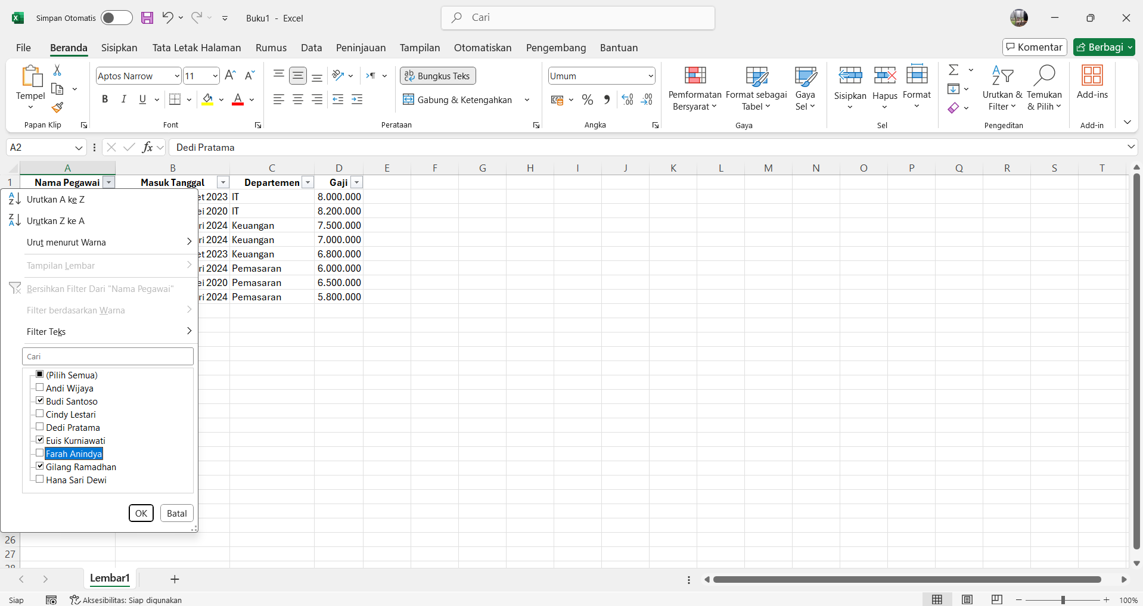This screenshot has height=606, width=1143.
Task: Open the font name dropdown
Action: tap(177, 76)
